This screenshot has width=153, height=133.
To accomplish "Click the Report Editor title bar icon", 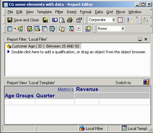I will pos(6,4).
